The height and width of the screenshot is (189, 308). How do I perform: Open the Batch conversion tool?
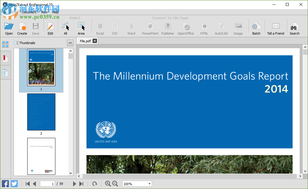click(256, 28)
